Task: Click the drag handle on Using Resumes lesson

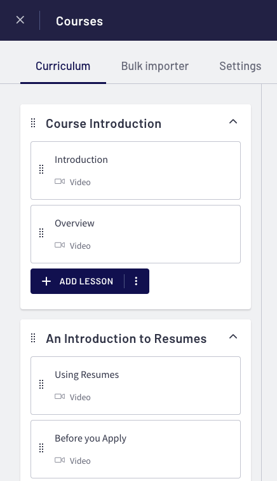Action: pyautogui.click(x=41, y=384)
